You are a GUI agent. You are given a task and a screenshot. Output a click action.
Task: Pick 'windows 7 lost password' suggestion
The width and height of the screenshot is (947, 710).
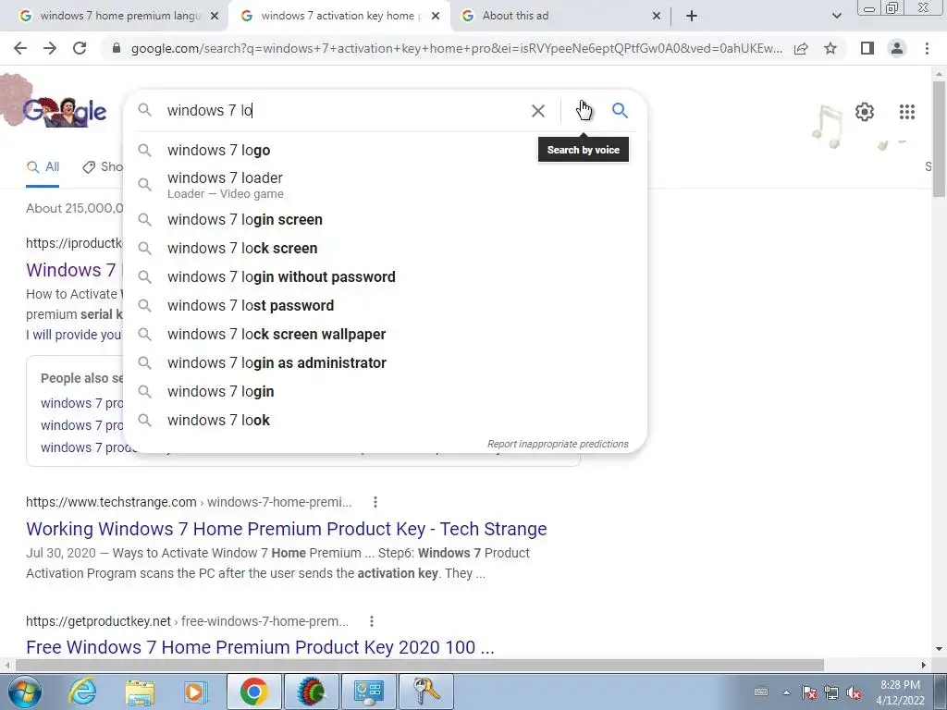pyautogui.click(x=385, y=305)
